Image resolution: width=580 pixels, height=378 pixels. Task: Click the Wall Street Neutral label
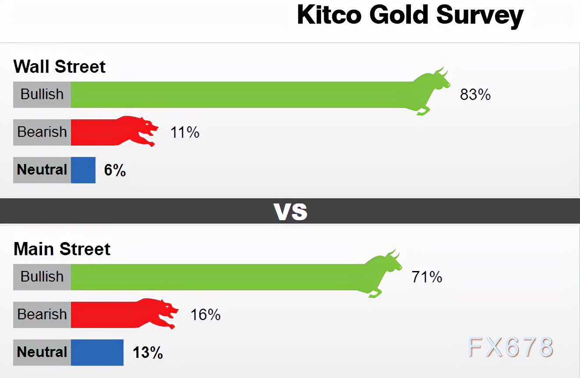tap(42, 170)
